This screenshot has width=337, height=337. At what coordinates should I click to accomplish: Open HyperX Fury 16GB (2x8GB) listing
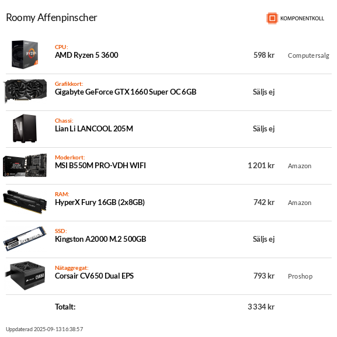[100, 203]
